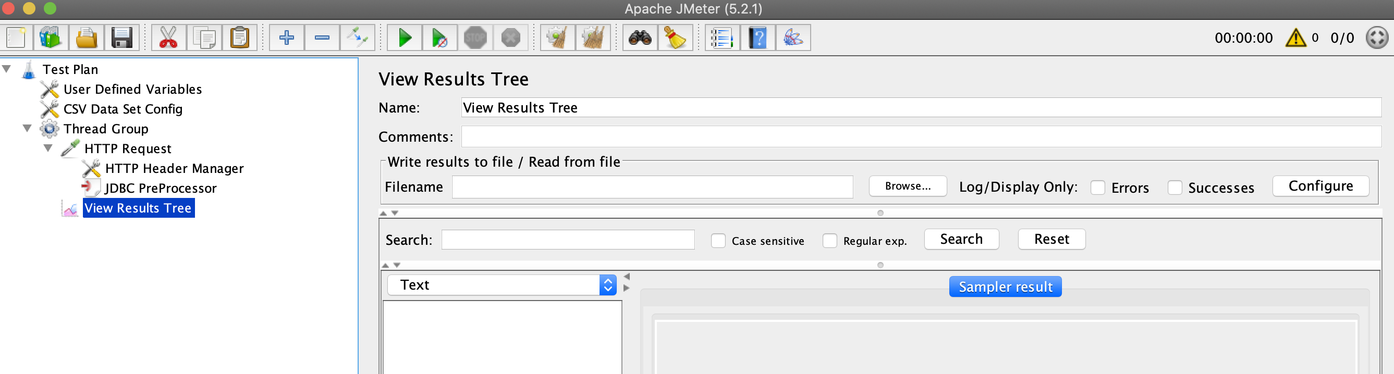Screen dimensions: 1394x374
Task: Collapse all nodes with minus icon
Action: 322,38
